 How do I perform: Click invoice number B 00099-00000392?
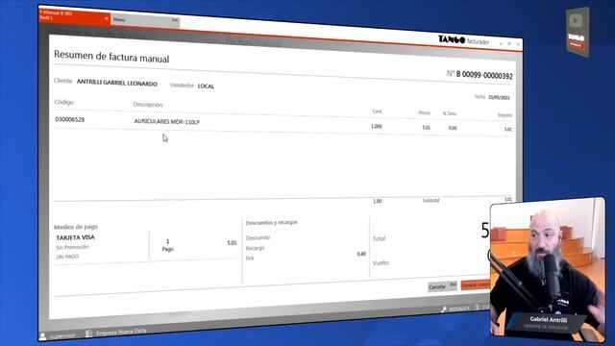[484, 75]
